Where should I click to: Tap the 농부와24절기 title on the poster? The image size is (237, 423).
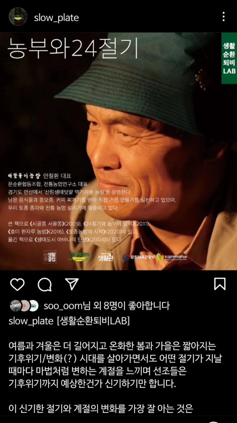pyautogui.click(x=73, y=48)
